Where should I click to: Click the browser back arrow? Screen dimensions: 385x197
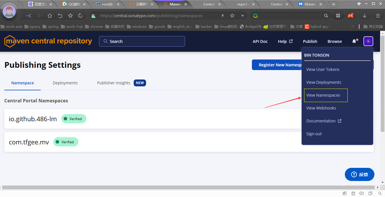click(29, 16)
